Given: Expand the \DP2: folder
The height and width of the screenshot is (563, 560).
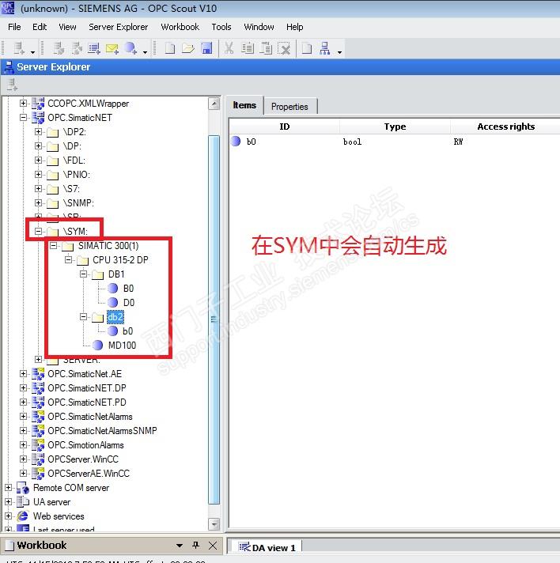Looking at the screenshot, I should (x=38, y=131).
